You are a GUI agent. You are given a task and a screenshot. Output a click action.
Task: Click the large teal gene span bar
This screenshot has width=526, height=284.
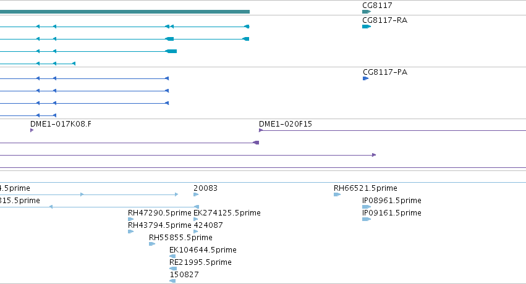pos(125,12)
